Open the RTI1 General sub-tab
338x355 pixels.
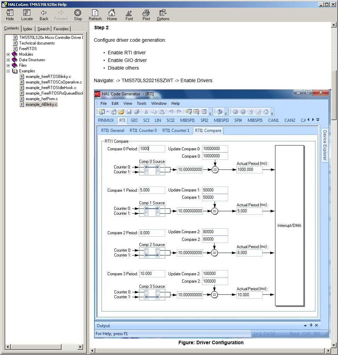click(113, 131)
